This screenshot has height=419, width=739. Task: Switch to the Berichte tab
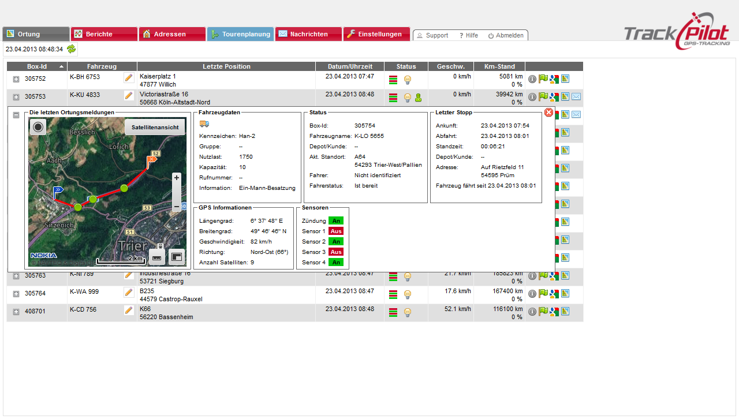coord(104,34)
